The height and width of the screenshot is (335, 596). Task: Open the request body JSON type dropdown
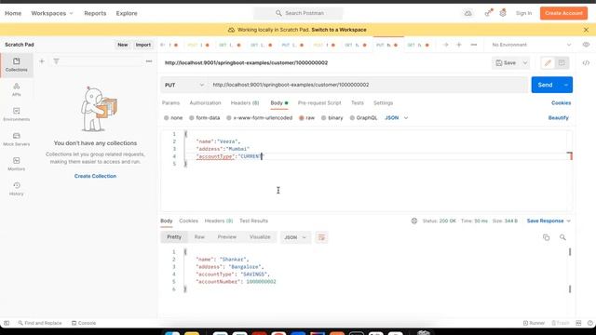(396, 118)
